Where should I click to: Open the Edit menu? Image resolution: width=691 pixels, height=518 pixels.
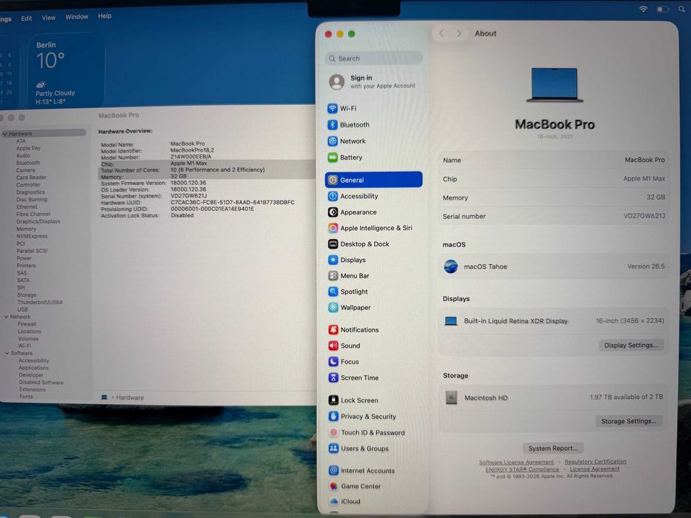coord(27,18)
